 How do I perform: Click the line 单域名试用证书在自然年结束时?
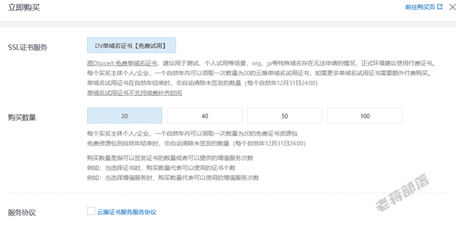click(202, 83)
